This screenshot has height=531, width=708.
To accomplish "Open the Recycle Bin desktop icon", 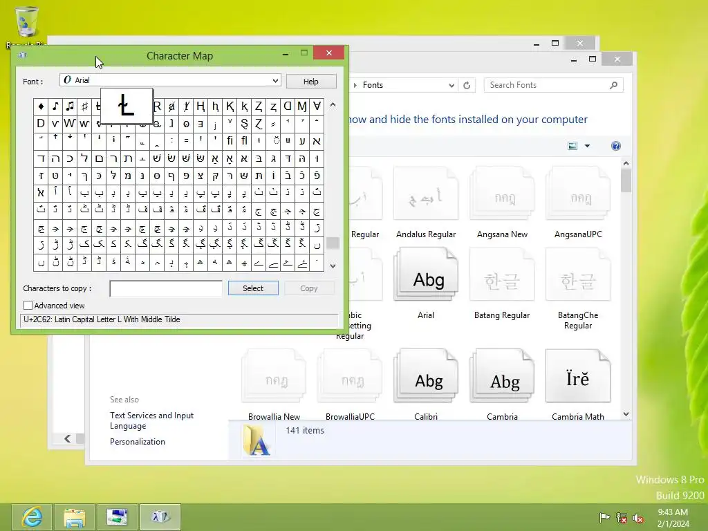I will click(27, 26).
